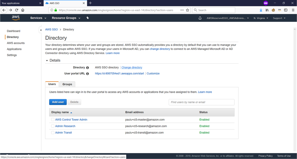
Task: Click info icon next to User portal URL
Action: (x=87, y=74)
